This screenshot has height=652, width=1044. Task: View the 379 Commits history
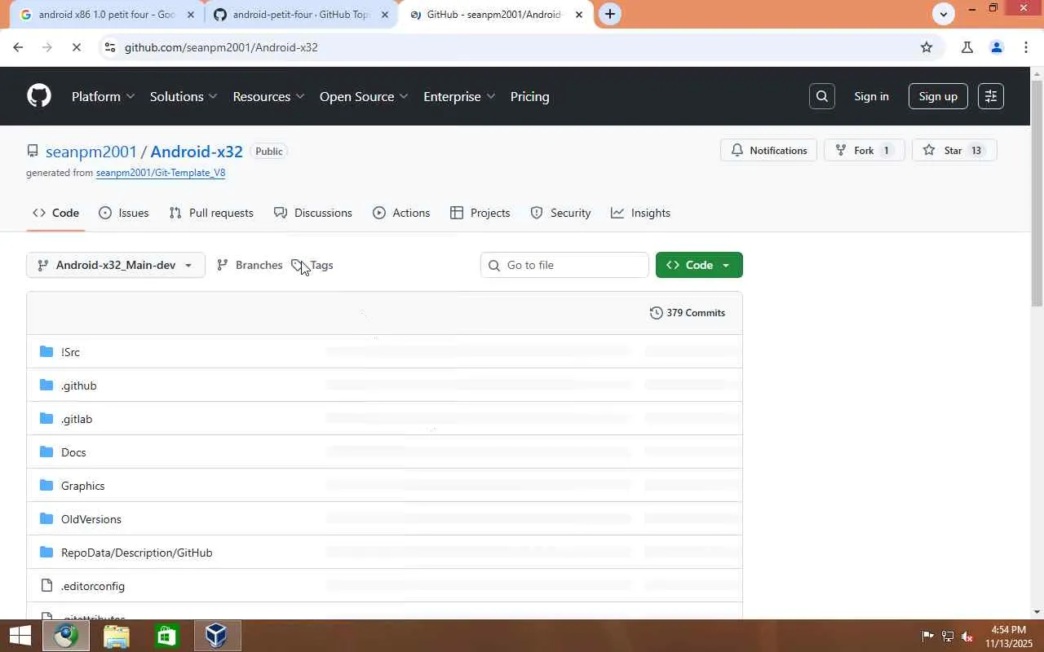(688, 313)
